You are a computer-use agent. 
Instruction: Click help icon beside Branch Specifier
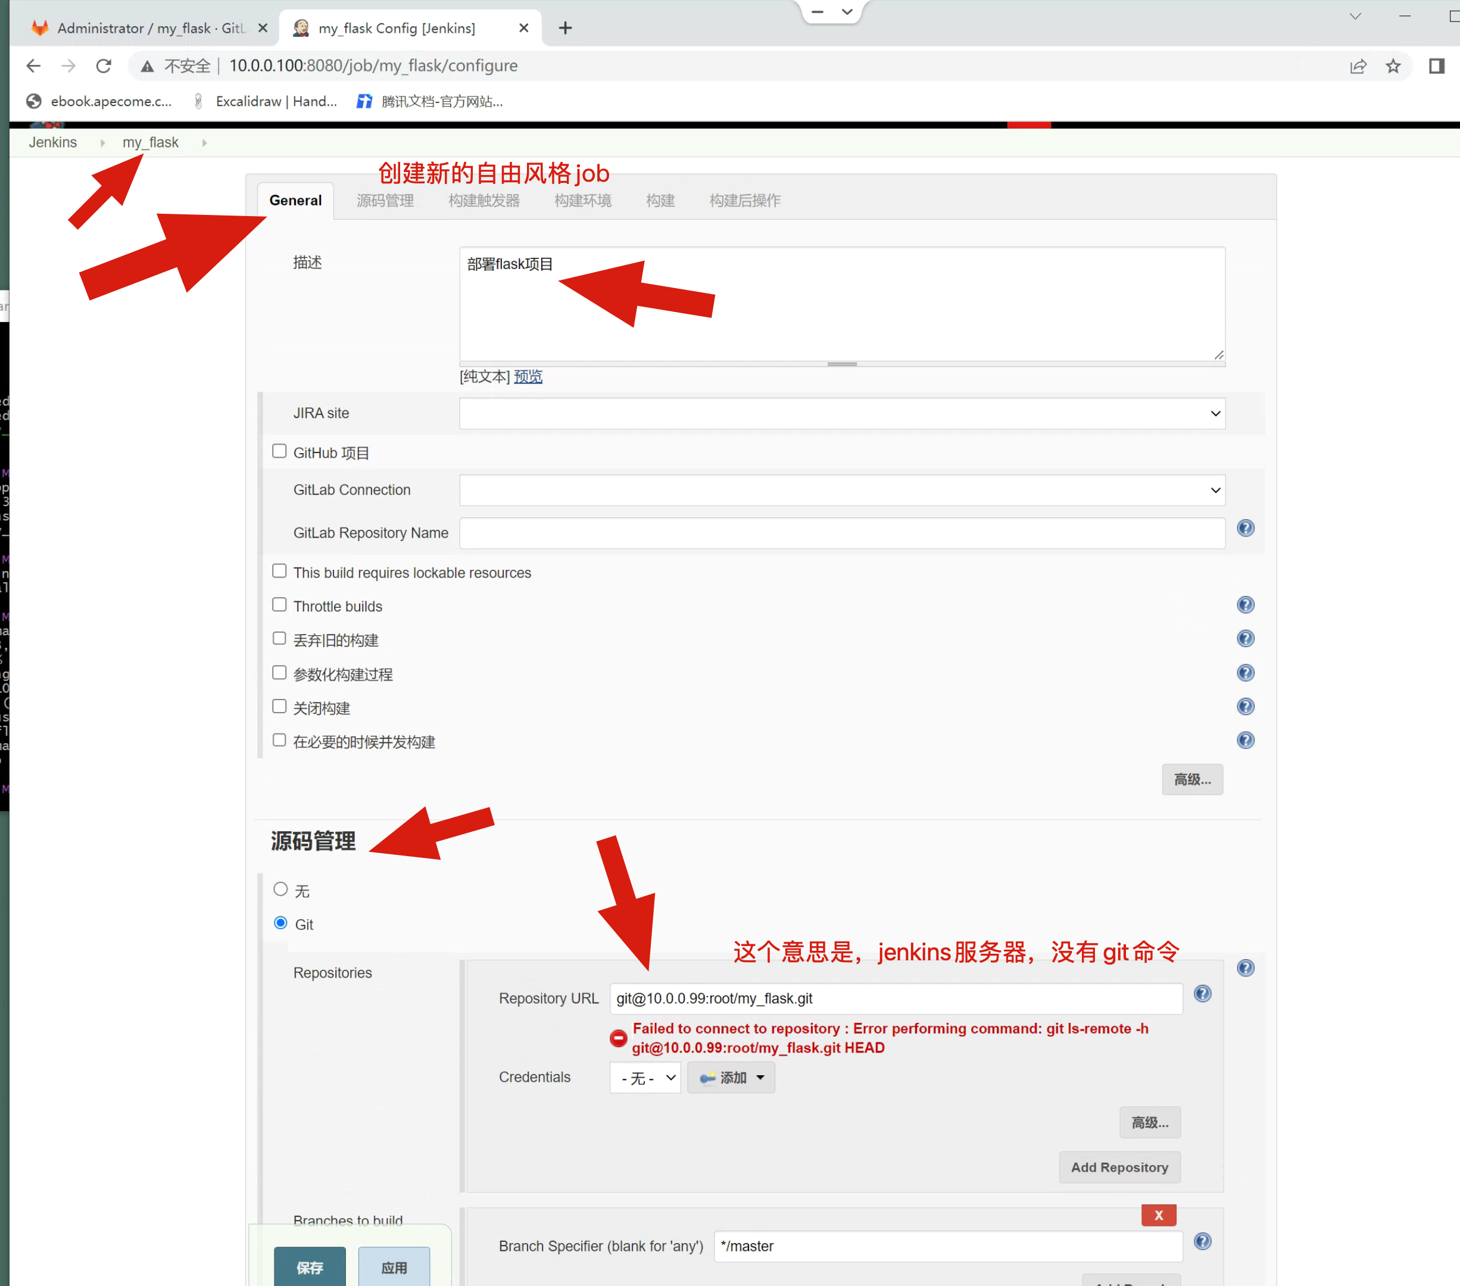tap(1202, 1241)
